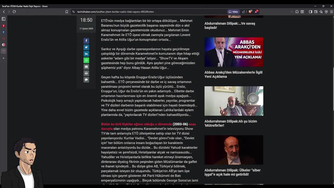Viewport: 334px width, 188px height.
Task: Open Abbas Arakçi video thumbnail
Action: [x=234, y=52]
